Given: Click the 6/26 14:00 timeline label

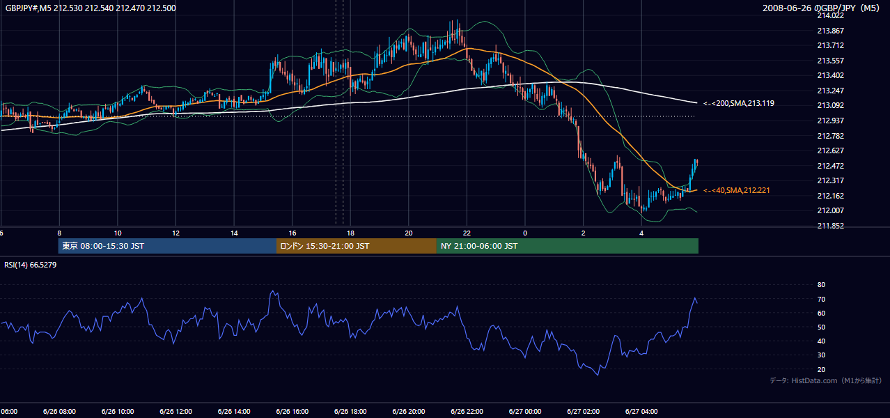Looking at the screenshot, I should [234, 411].
